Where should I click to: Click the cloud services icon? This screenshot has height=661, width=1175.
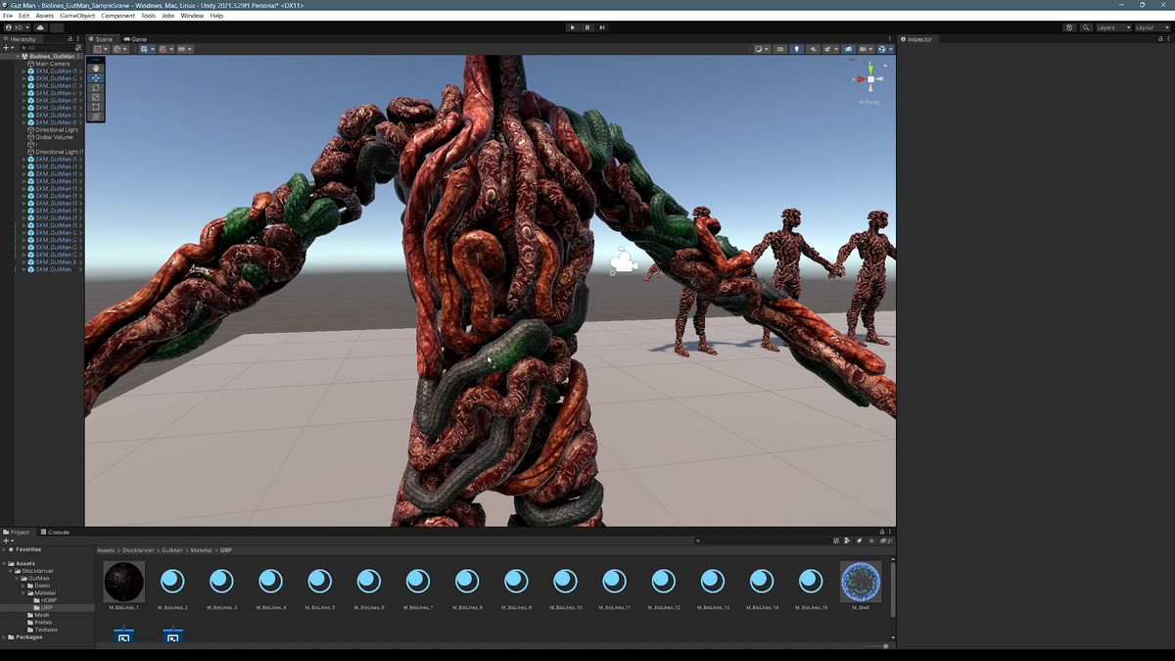40,27
